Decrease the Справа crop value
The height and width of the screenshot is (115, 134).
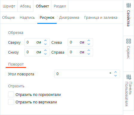[x=89, y=54]
